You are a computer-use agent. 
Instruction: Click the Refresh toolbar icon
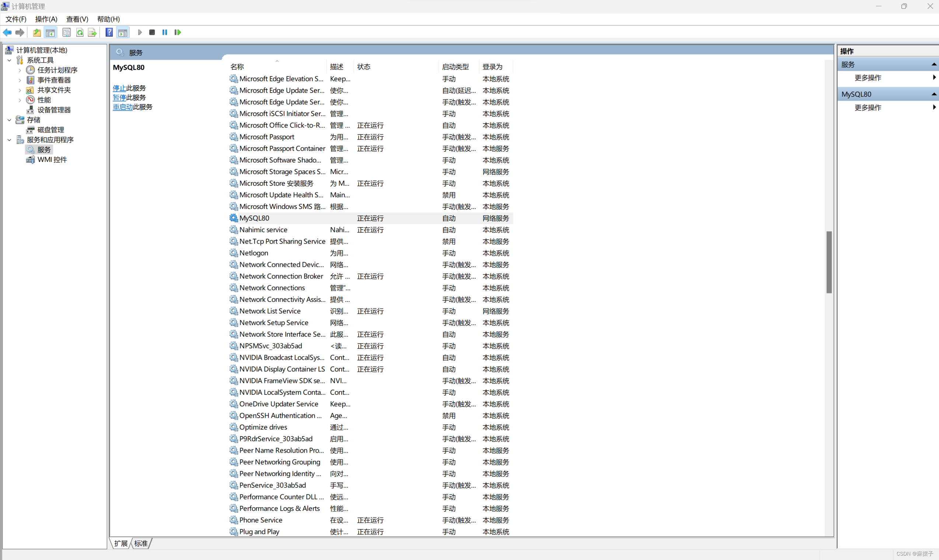pyautogui.click(x=80, y=32)
